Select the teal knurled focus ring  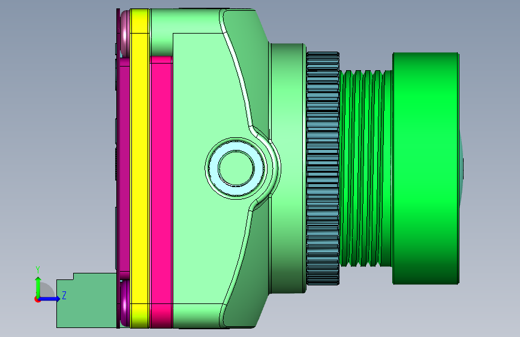pos(323,168)
